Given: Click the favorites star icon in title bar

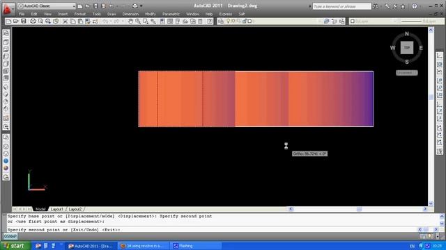Looking at the screenshot, I should (x=403, y=6).
